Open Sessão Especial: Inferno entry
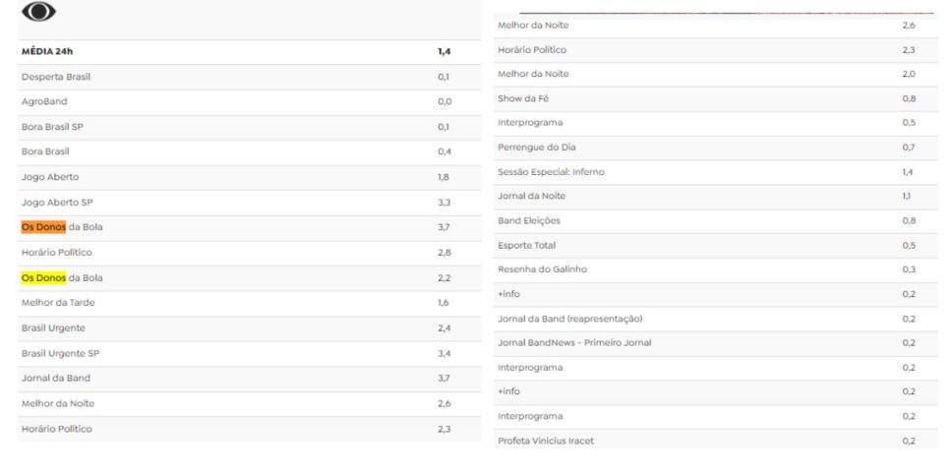Viewport: 950px width, 475px height. tap(716, 173)
